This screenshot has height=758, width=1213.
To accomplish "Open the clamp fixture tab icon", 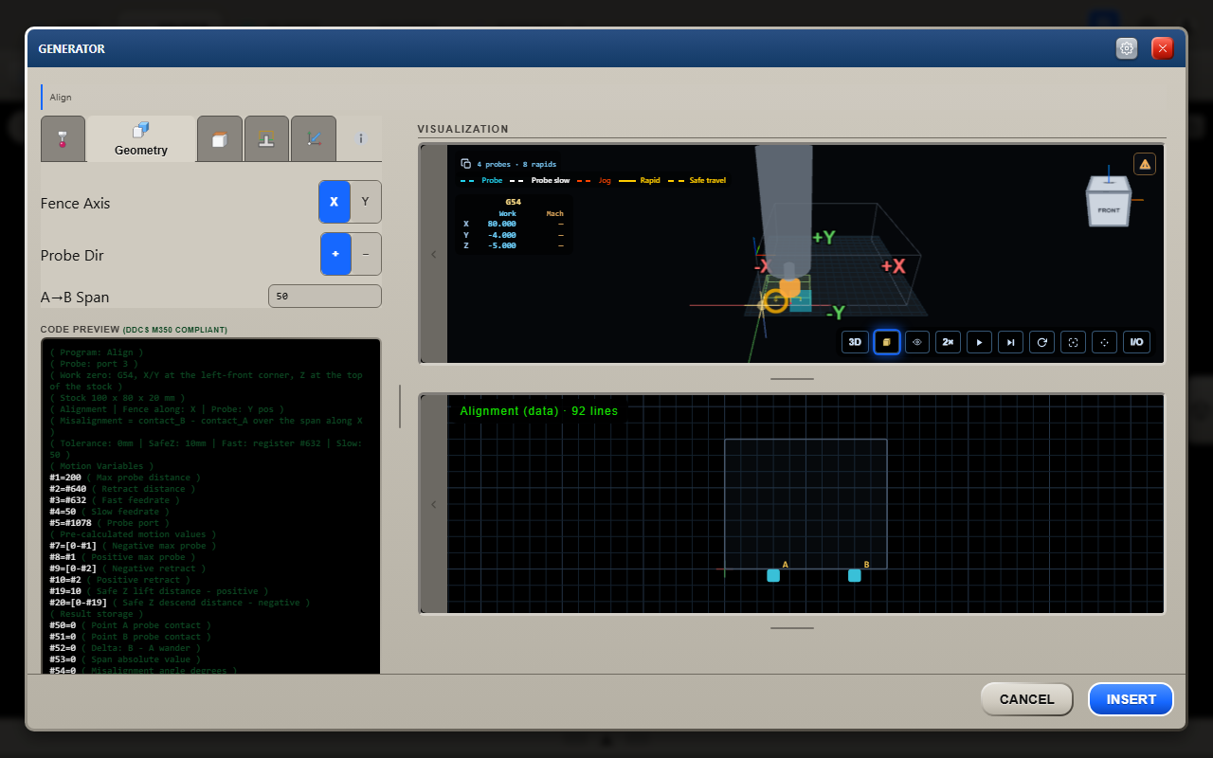I will [266, 139].
